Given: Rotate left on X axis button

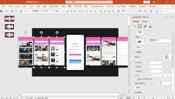Looking at the screenshot, I should [x=165, y=62].
